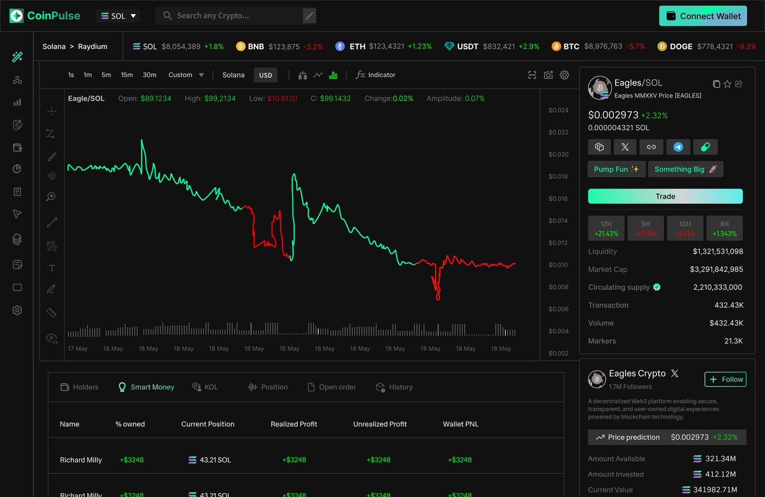The height and width of the screenshot is (497, 765).
Task: Open the settings gear in left sidebar
Action: tap(17, 310)
